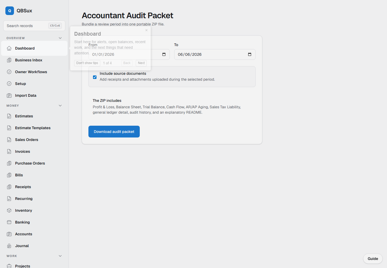This screenshot has width=387, height=268.
Task: Click the Accountant Audit Packet title
Action: point(127,16)
